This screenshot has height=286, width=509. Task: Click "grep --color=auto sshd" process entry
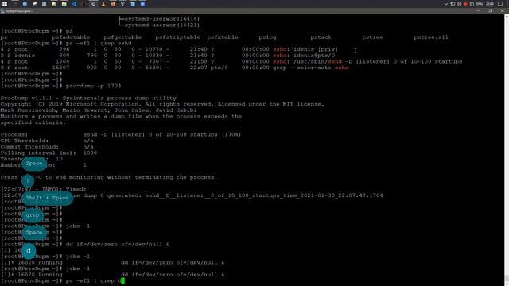pyautogui.click(x=311, y=68)
